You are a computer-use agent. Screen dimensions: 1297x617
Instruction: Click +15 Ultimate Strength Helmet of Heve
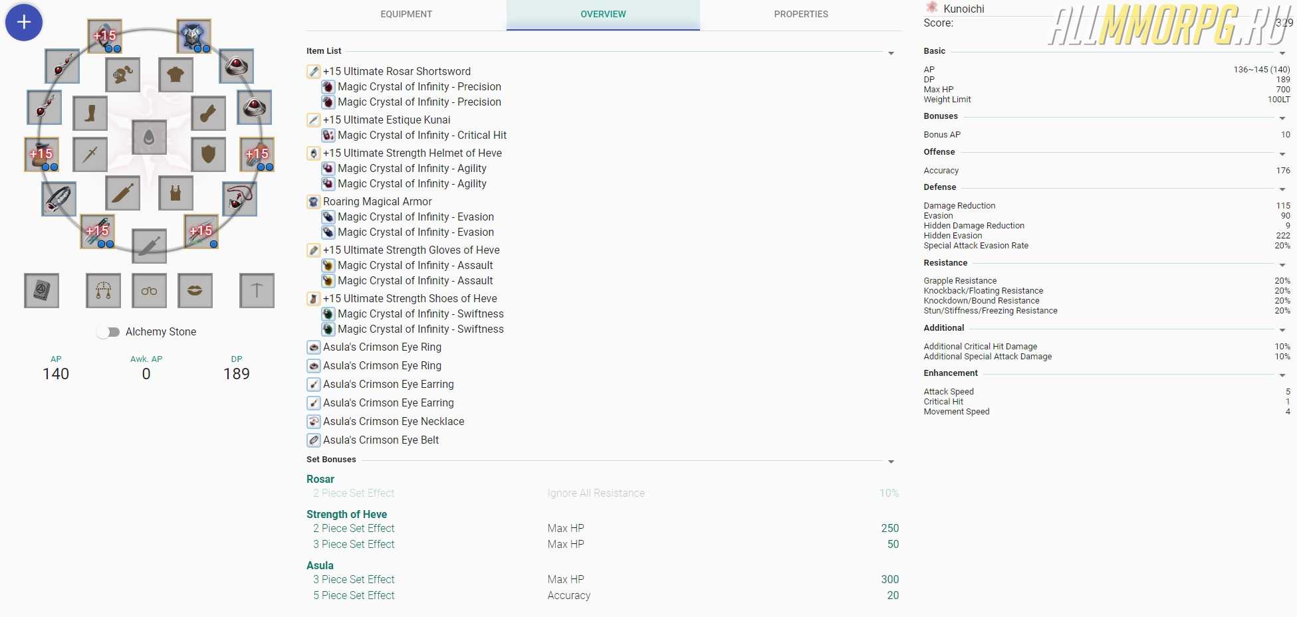pyautogui.click(x=412, y=153)
